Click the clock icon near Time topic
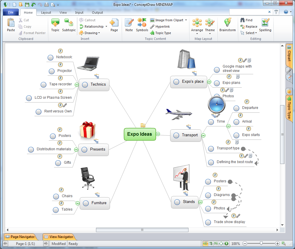The width and height of the screenshot is (295, 249). (x=217, y=104)
